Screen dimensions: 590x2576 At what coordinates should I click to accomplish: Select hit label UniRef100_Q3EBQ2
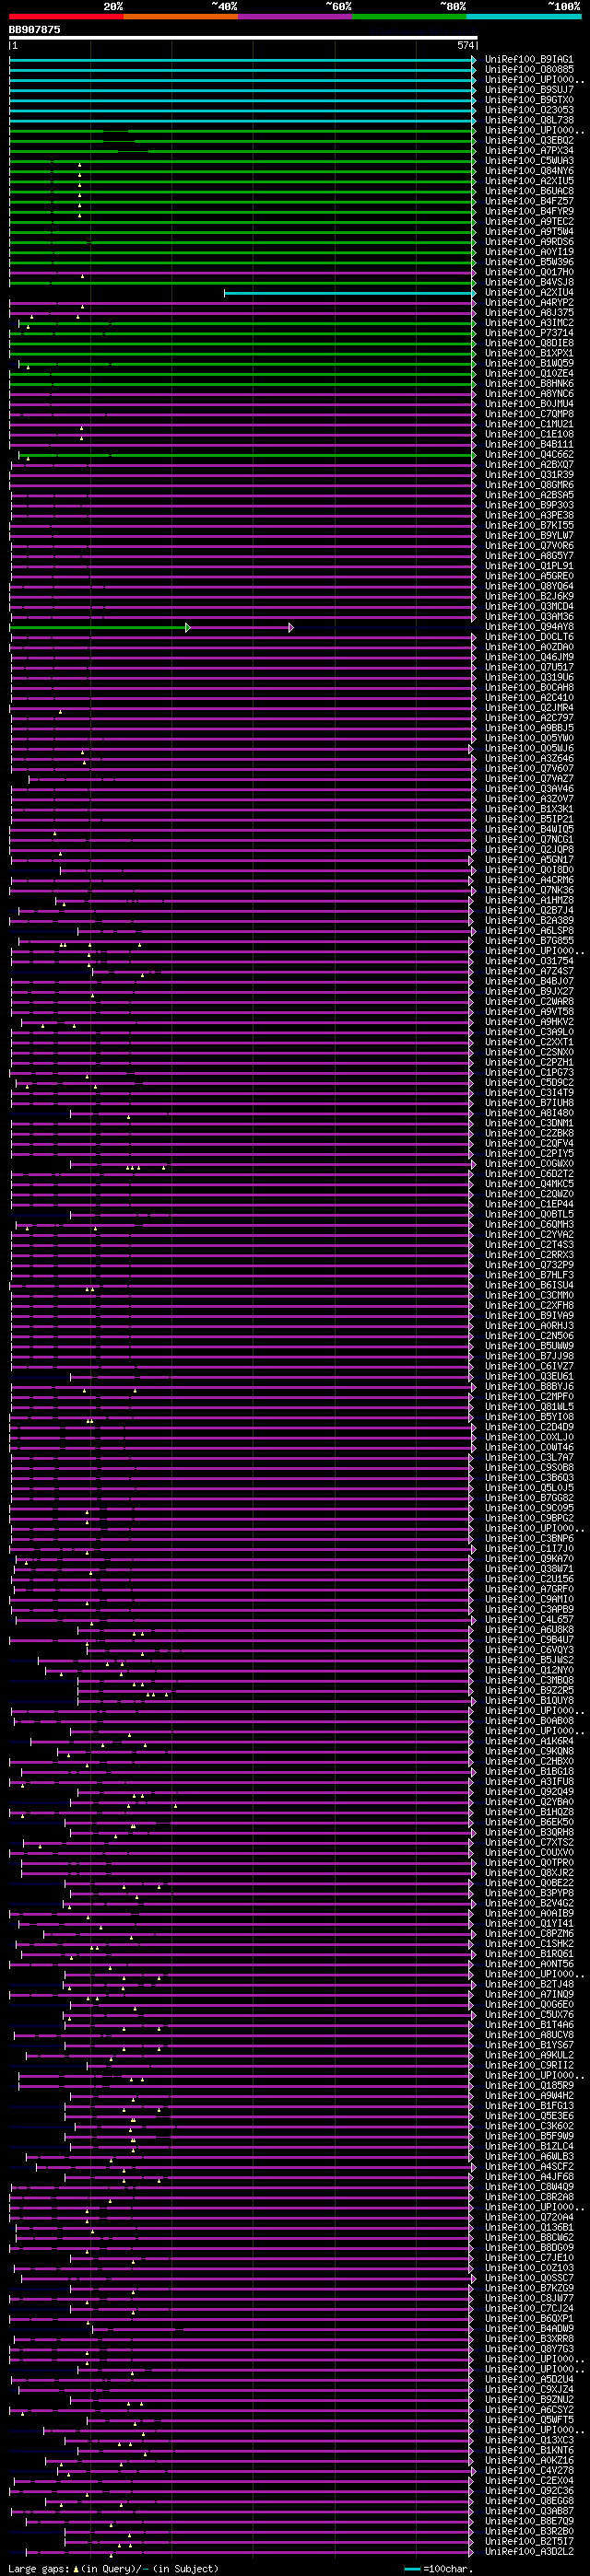pyautogui.click(x=530, y=140)
